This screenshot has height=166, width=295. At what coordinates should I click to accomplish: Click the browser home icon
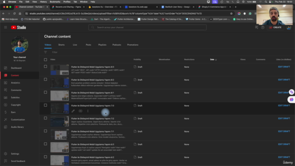point(20,13)
